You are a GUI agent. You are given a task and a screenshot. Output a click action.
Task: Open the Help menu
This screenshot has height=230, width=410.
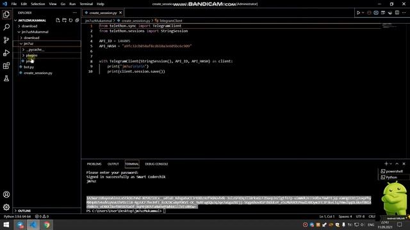(x=101, y=4)
